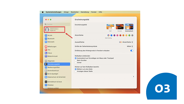Close the settings window red button
The width and height of the screenshot is (184, 104).
(x=46, y=20)
